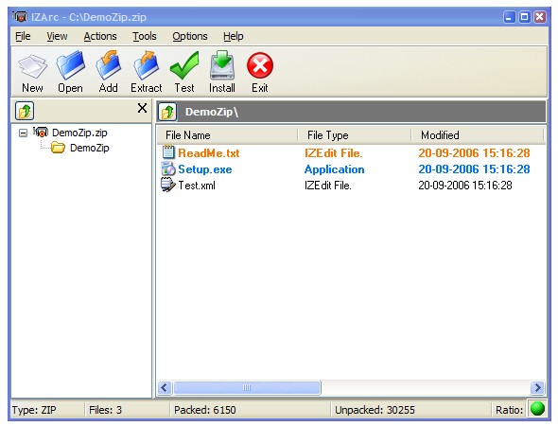558x426 pixels.
Task: Click the DemoZip\ path bar text
Action: coord(212,112)
